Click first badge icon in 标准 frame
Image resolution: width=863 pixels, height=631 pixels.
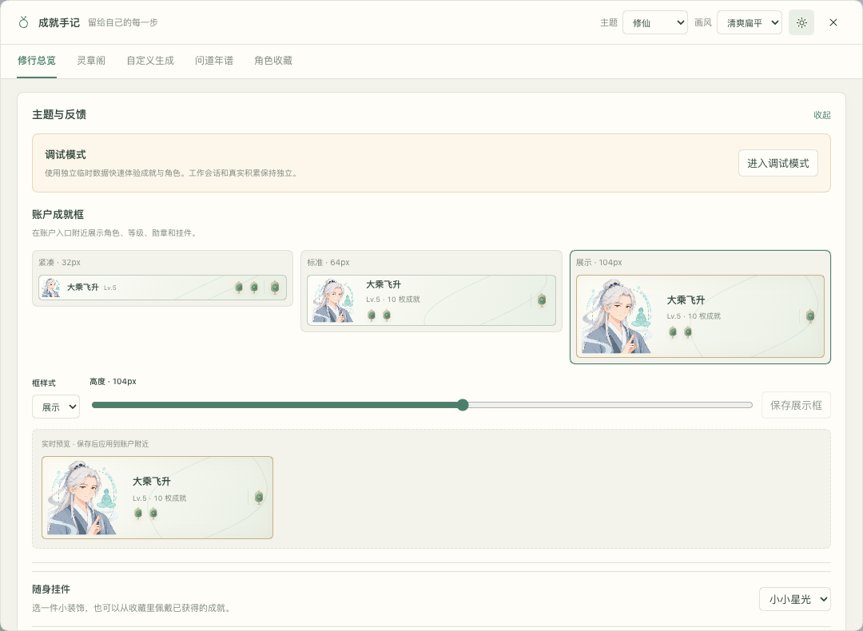[372, 315]
